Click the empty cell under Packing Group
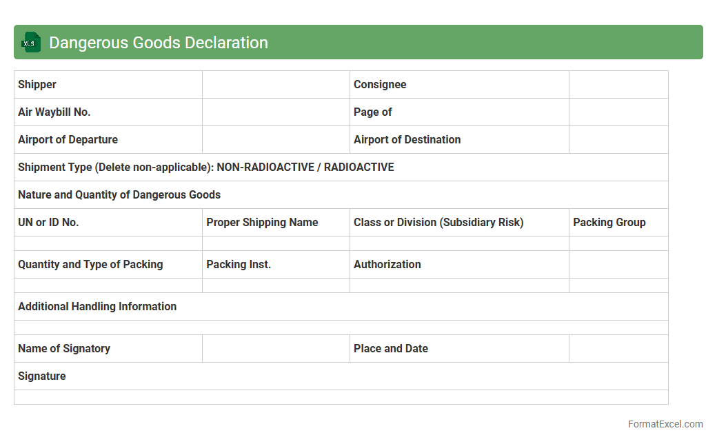 point(618,243)
